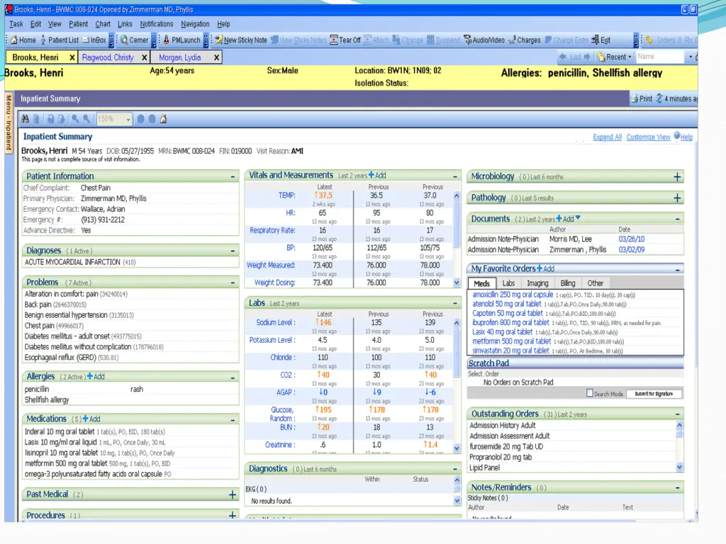
Task: Click the Customize View link
Action: (x=648, y=137)
